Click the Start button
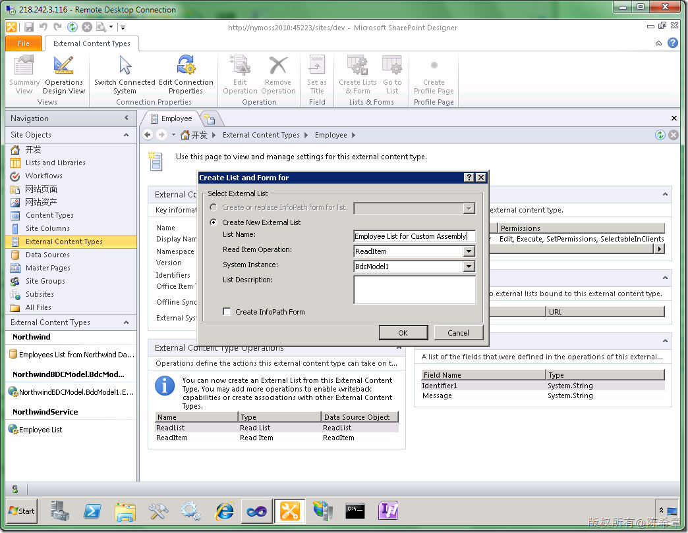Viewport: 688px width, 533px height. pos(22,511)
